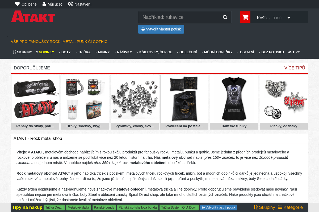Open the Oblíbené link

pyautogui.click(x=26, y=4)
